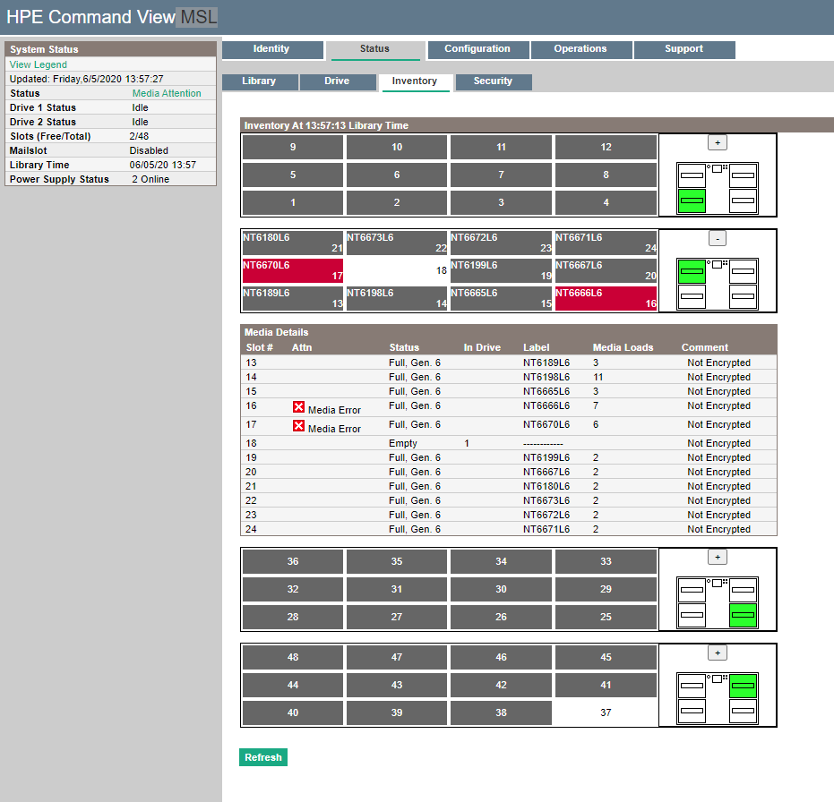Select the green highlighted module in slots 1-12 diagram
The image size is (834, 802).
tap(692, 200)
